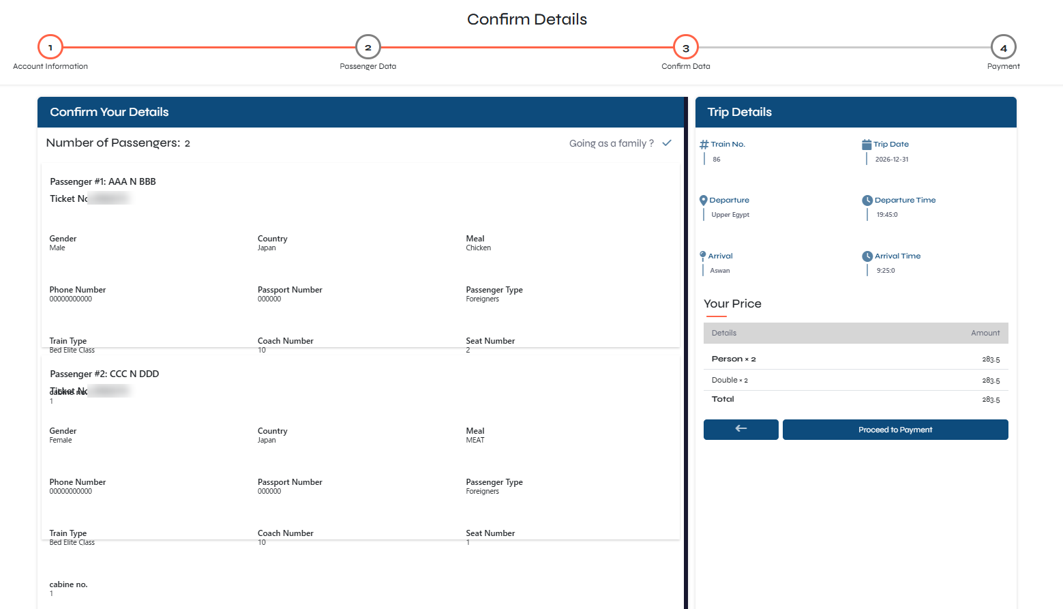This screenshot has width=1063, height=609.
Task: Click the Upper Egypt departure value
Action: [x=730, y=215]
